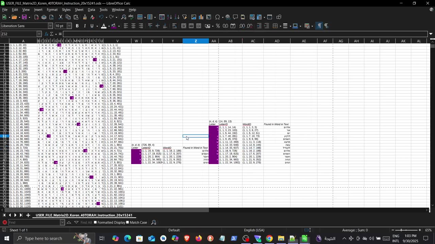Screen dimensions: 435x244
Task: Toggle wrap text in cells
Action: point(174,26)
